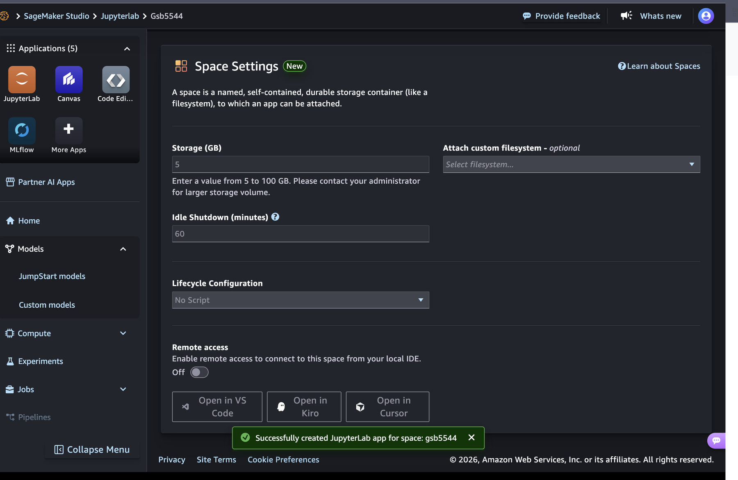Click the Open in VS Code button
This screenshot has width=738, height=480.
click(217, 407)
